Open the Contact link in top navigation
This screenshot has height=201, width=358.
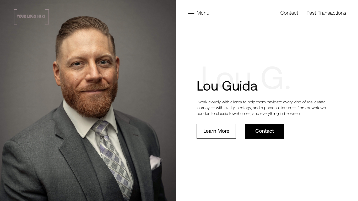click(x=289, y=13)
